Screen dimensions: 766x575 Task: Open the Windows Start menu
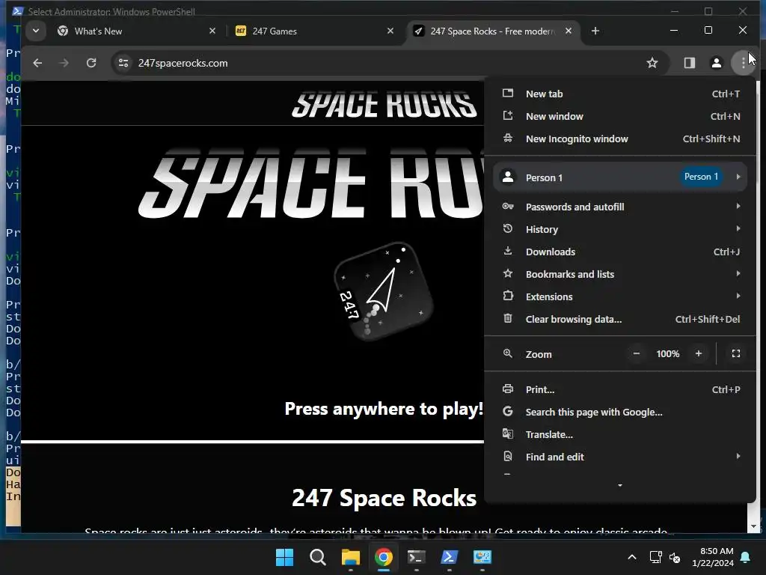click(284, 557)
